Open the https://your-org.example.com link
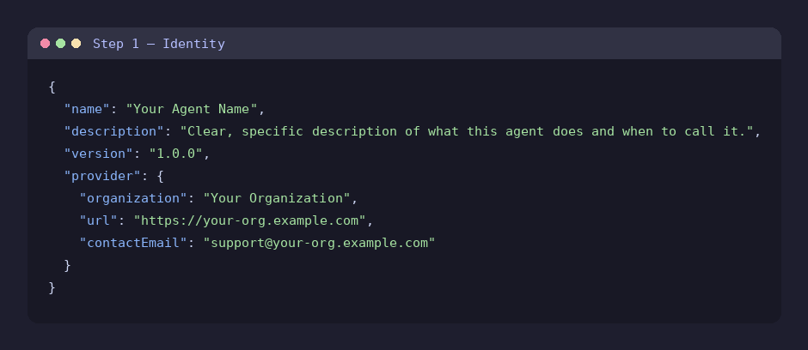This screenshot has width=808, height=350. click(x=249, y=220)
